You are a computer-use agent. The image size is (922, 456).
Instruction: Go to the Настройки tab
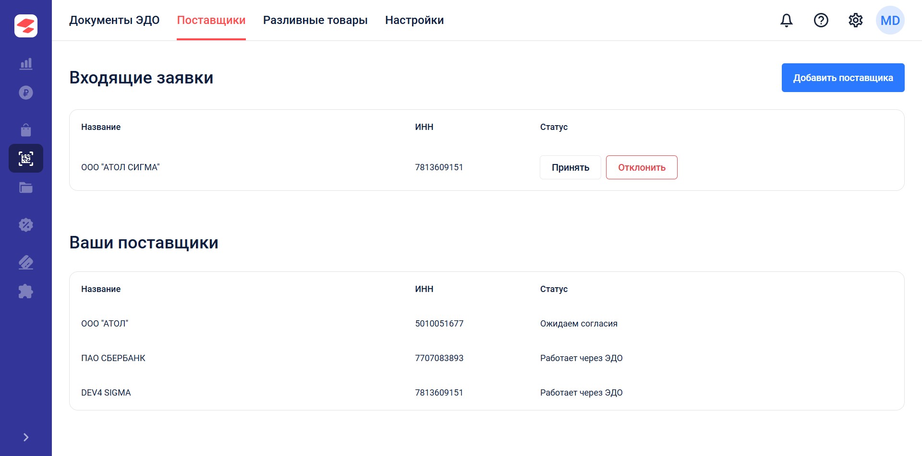coord(414,20)
